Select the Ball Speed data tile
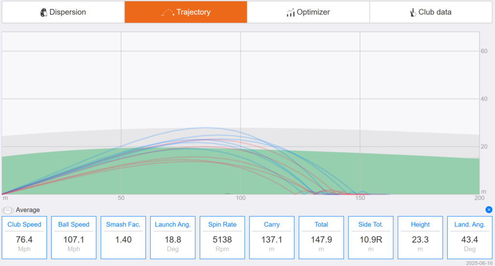The image size is (495, 266). click(x=74, y=238)
